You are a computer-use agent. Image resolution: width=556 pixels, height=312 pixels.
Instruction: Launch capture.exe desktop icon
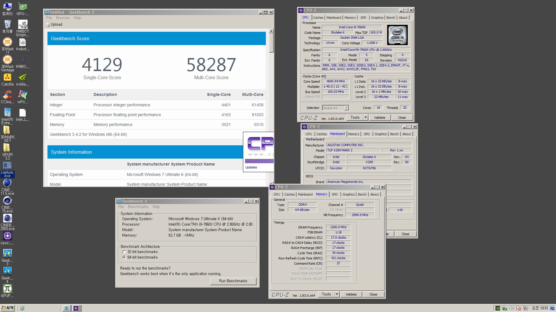7,169
